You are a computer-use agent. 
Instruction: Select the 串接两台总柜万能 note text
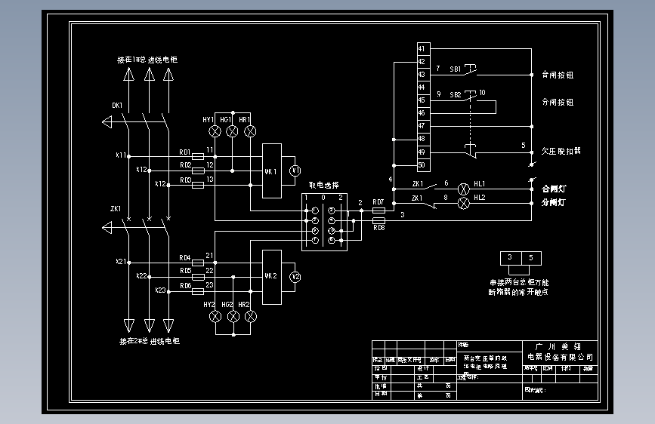point(519,282)
